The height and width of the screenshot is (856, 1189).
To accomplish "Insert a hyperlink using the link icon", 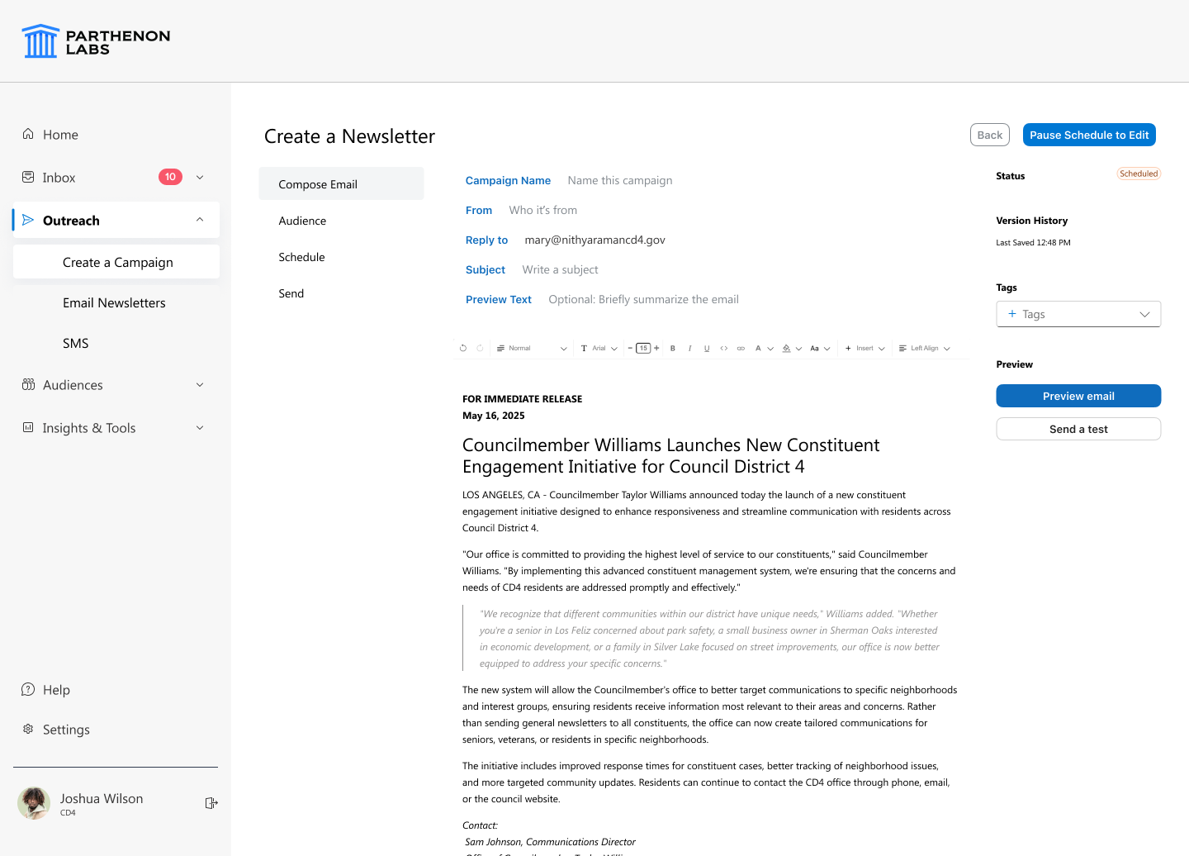I will point(741,349).
